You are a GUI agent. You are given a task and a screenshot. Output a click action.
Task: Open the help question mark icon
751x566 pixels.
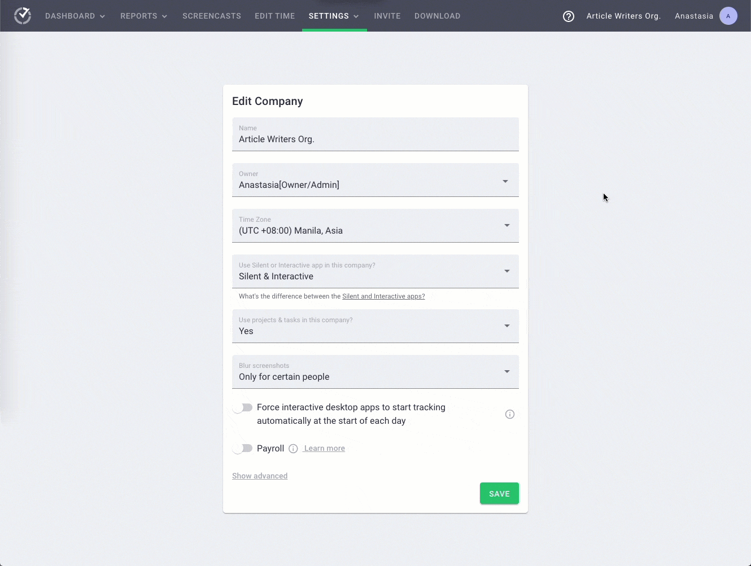(568, 16)
